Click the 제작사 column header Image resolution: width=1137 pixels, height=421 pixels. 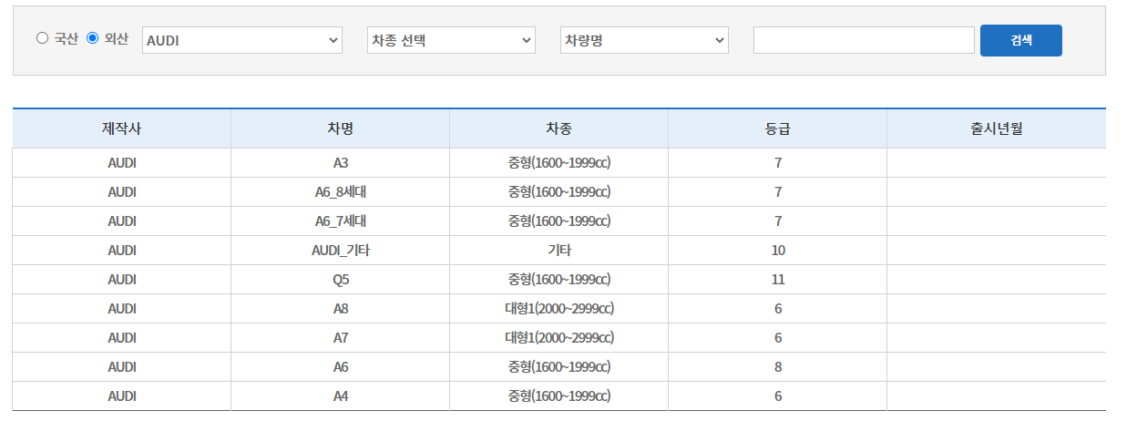point(122,128)
